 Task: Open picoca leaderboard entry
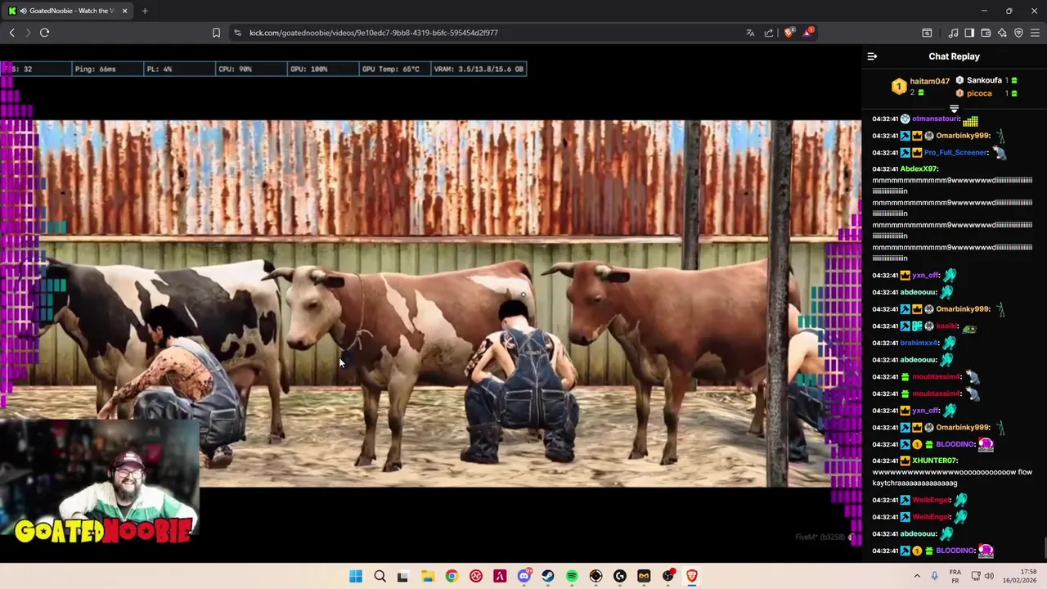coord(986,93)
